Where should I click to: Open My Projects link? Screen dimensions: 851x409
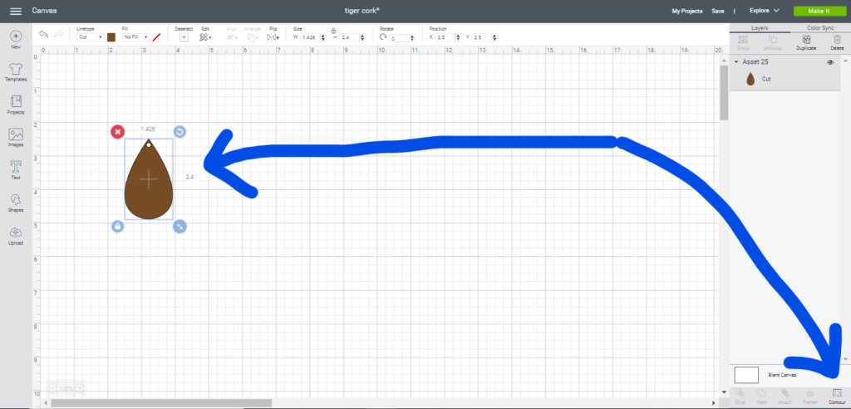pos(686,11)
